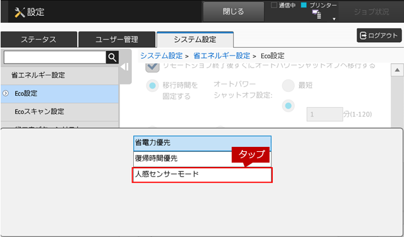404x237 pixels.
Task: Click 省エネルギー設定 breadcrumb link
Action: tap(222, 55)
